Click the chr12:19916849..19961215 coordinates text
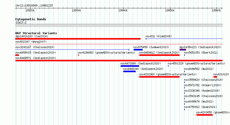230x125 pixels. click(34, 5)
